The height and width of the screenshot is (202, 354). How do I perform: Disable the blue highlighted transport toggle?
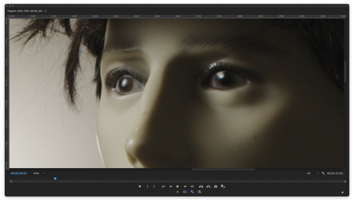(192, 192)
